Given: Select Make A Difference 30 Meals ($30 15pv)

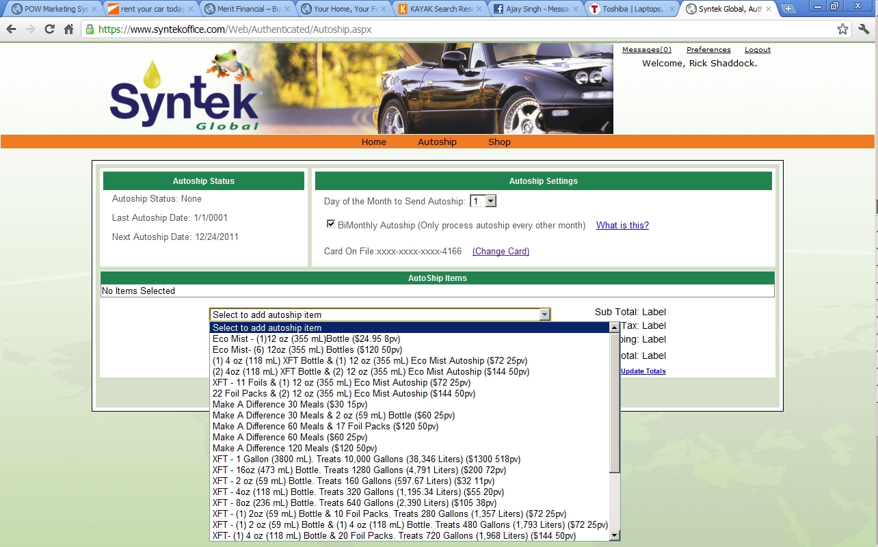Looking at the screenshot, I should [x=409, y=404].
